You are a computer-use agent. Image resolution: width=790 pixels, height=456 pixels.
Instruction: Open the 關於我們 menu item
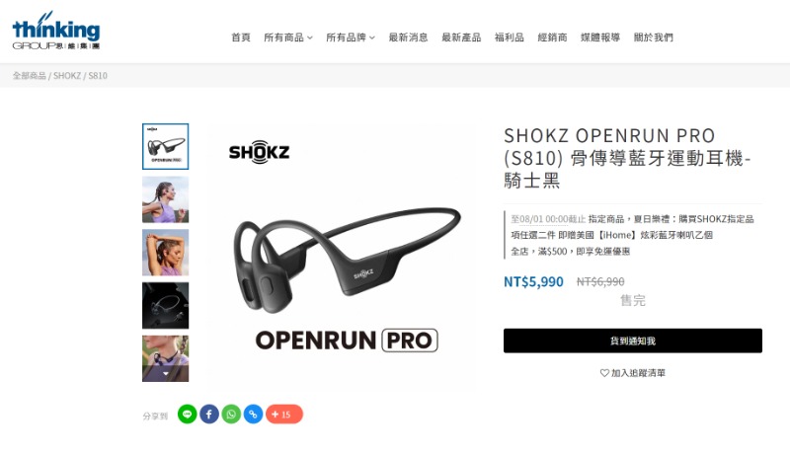click(x=653, y=38)
